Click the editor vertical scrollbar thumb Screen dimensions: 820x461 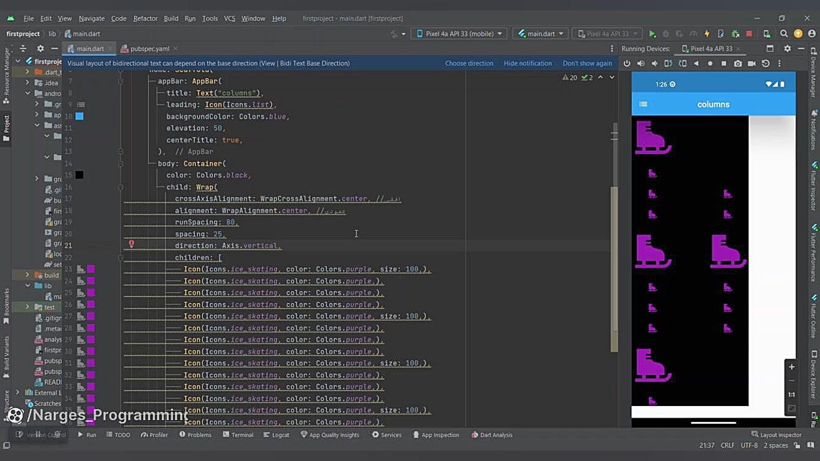[x=614, y=269]
